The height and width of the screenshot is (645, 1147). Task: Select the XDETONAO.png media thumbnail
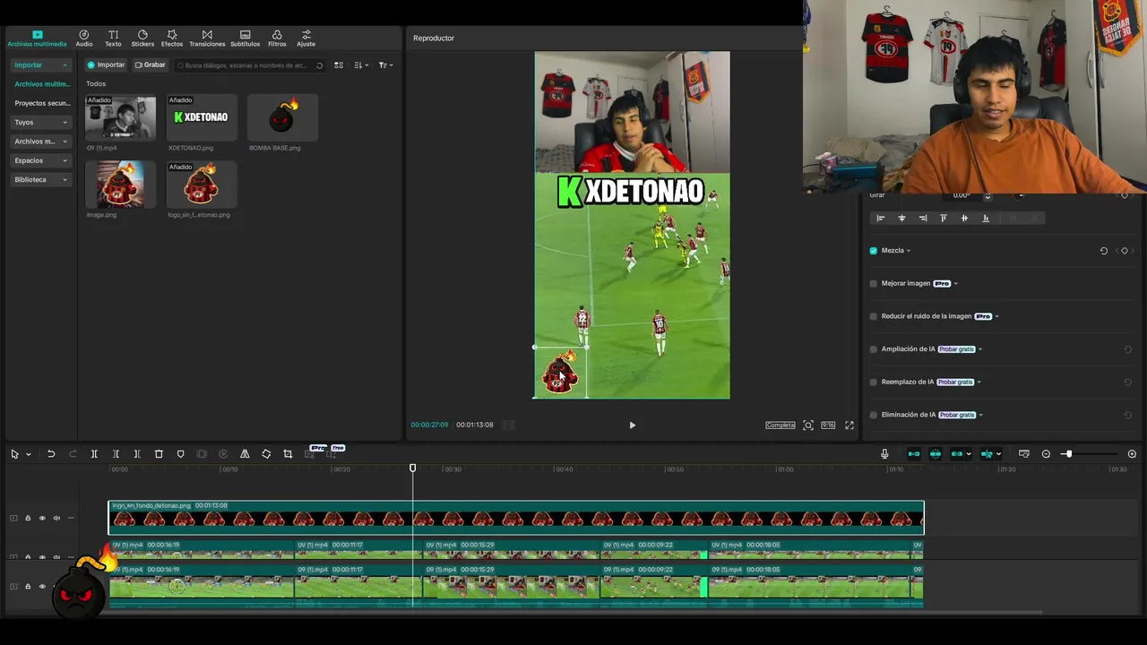click(202, 117)
